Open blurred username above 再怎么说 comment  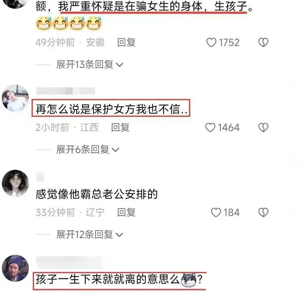pyautogui.click(x=66, y=91)
